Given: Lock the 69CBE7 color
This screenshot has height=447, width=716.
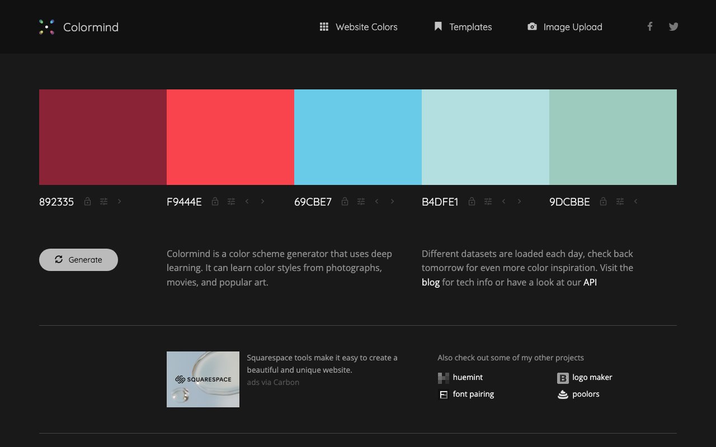Looking at the screenshot, I should (x=345, y=201).
